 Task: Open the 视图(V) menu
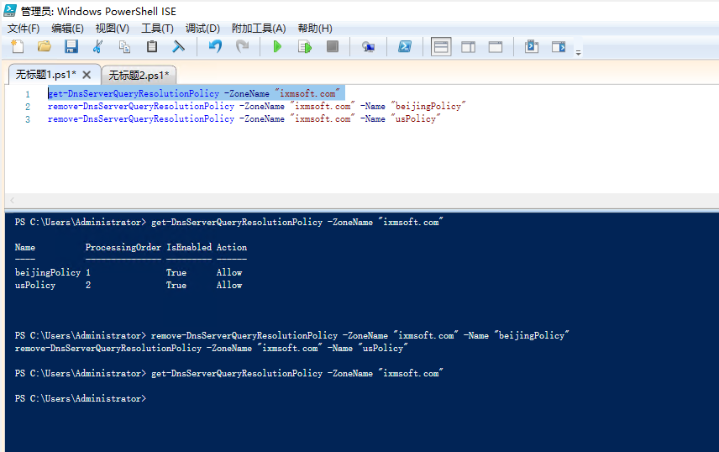(113, 29)
